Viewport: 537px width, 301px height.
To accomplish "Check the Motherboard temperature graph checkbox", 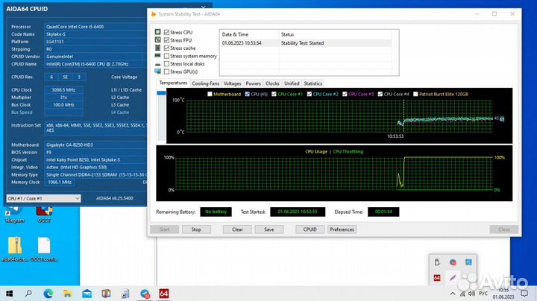I will coord(210,94).
